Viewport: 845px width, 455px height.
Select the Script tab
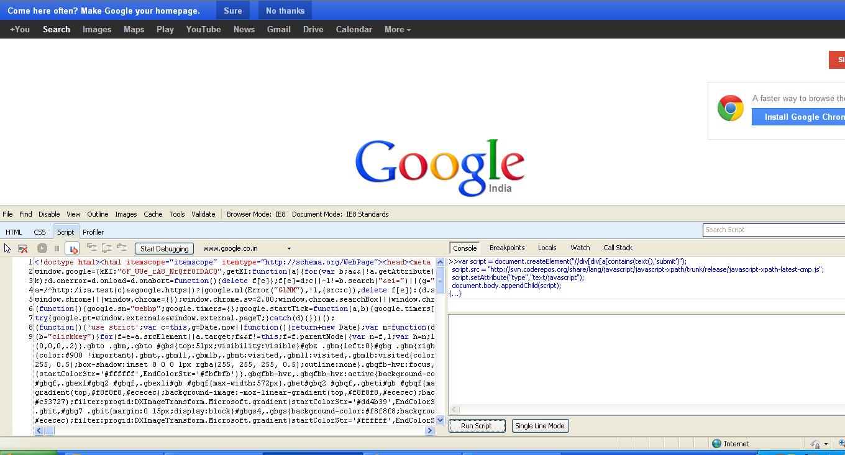[65, 232]
